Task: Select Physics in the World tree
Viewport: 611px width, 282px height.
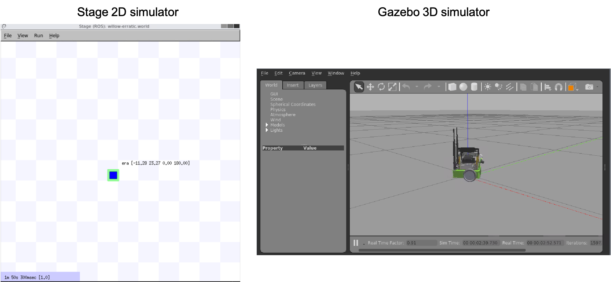Action: point(278,110)
